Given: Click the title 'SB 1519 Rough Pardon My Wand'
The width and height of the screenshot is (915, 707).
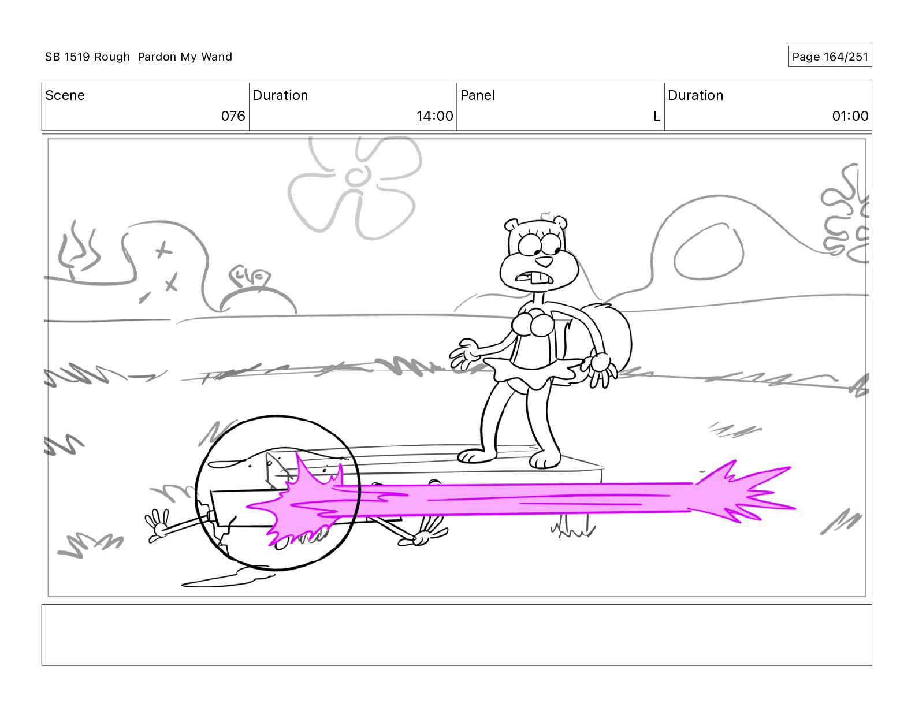Looking at the screenshot, I should pos(139,57).
